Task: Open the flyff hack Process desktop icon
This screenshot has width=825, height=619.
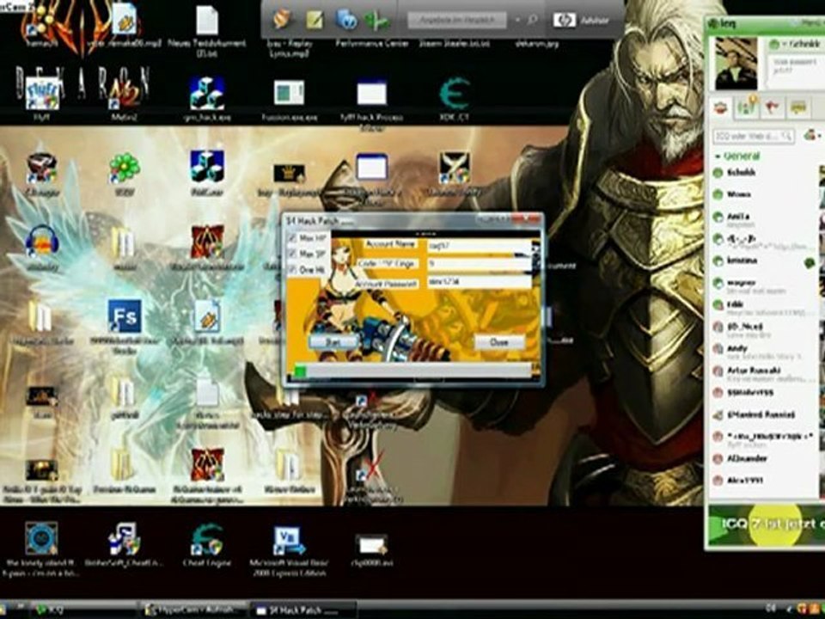Action: [371, 102]
